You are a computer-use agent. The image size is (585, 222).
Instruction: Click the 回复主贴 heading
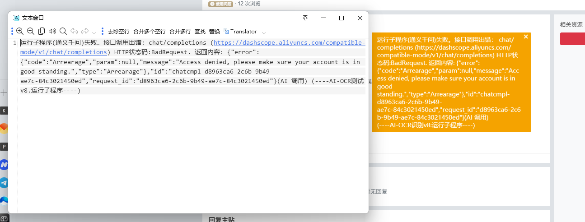(221, 220)
